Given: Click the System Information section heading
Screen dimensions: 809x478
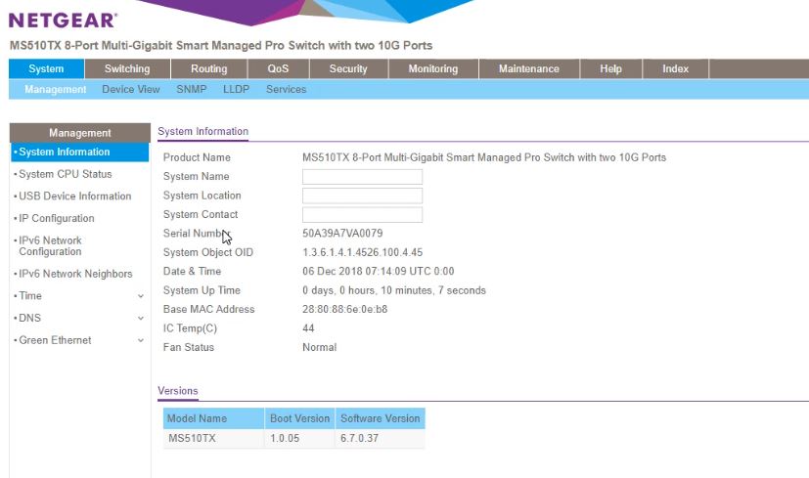Looking at the screenshot, I should pyautogui.click(x=202, y=132).
